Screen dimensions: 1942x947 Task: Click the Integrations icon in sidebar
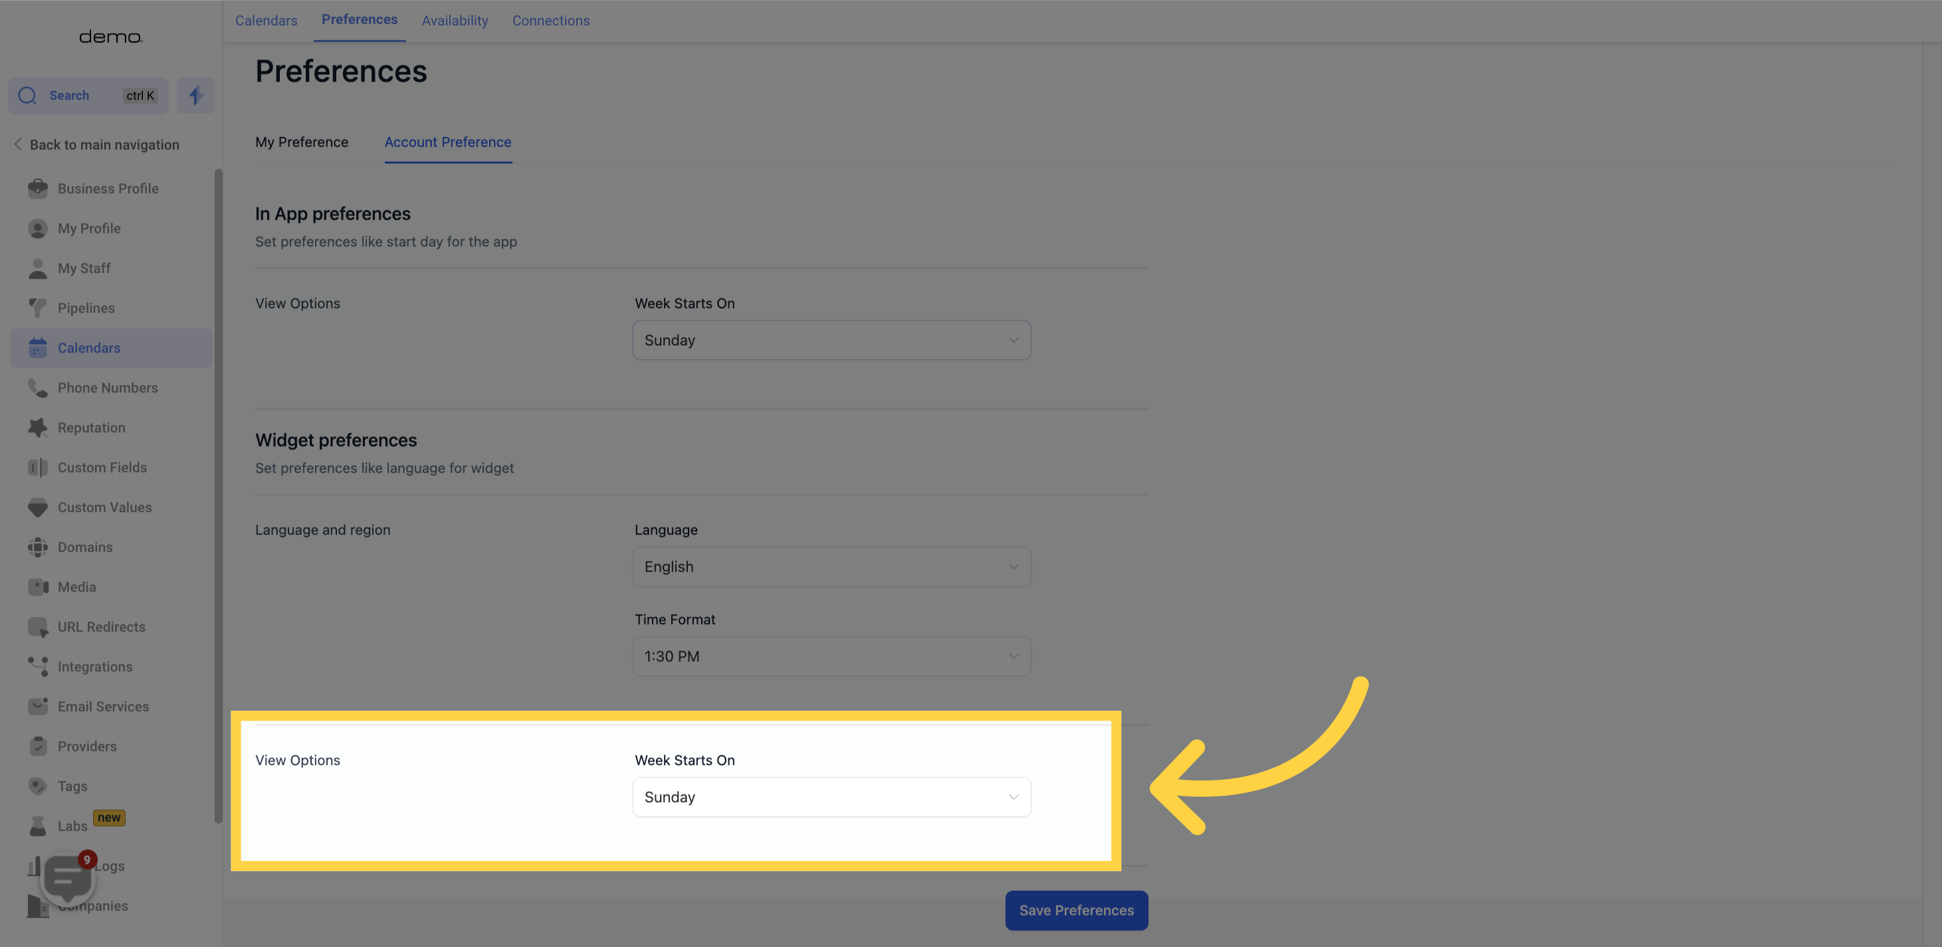(x=37, y=667)
